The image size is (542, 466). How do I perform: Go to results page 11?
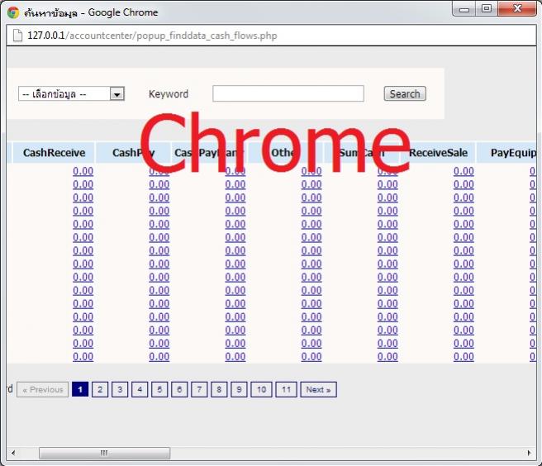point(286,390)
